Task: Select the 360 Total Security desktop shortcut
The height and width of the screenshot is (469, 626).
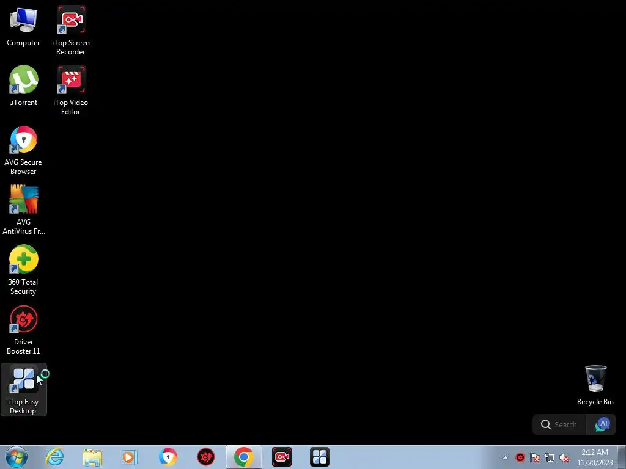Action: [23, 270]
